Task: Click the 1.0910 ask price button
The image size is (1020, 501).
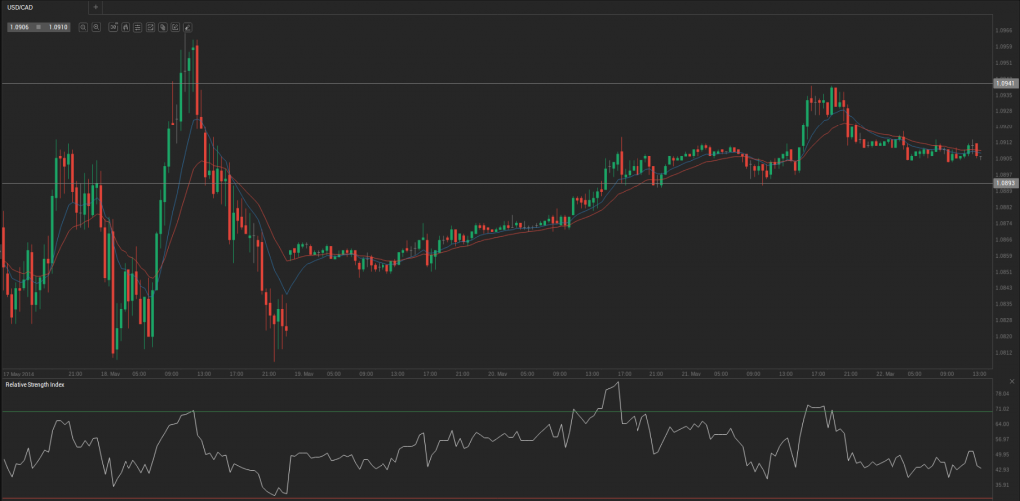Action: 58,27
